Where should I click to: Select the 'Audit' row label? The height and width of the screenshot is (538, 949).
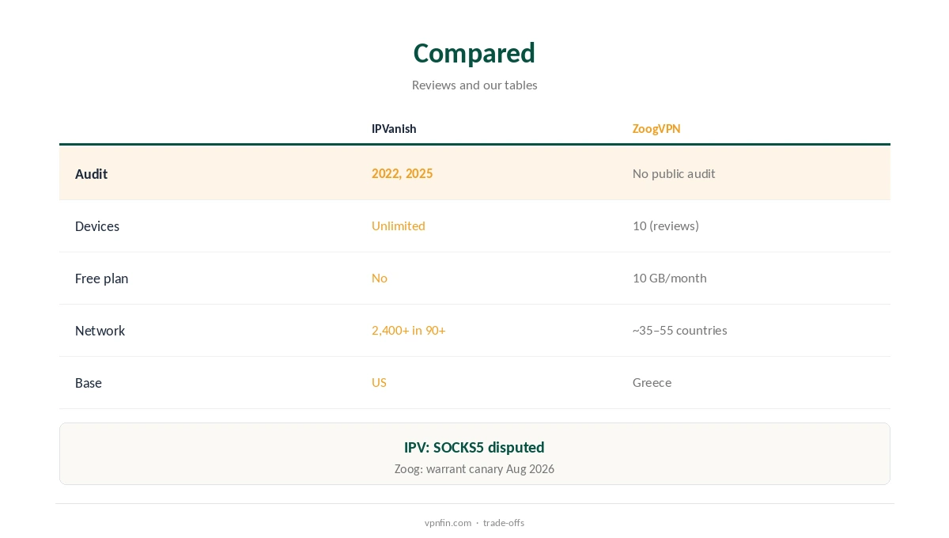pos(91,173)
